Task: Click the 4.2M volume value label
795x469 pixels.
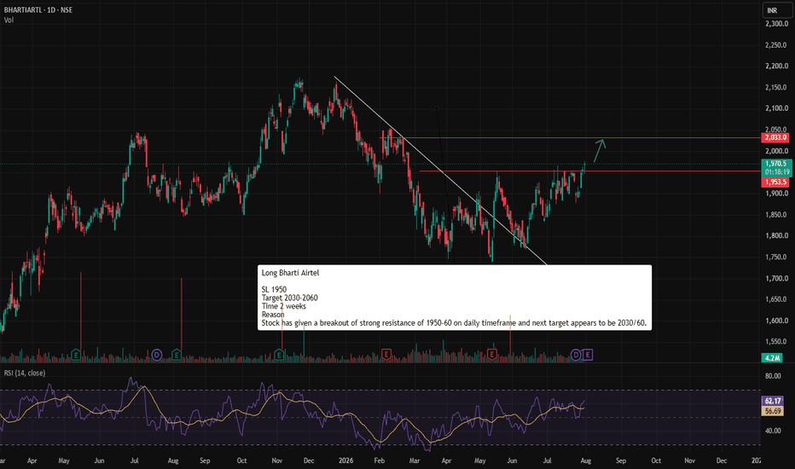Action: (x=772, y=358)
